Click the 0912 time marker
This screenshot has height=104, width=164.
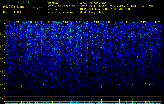33,22
